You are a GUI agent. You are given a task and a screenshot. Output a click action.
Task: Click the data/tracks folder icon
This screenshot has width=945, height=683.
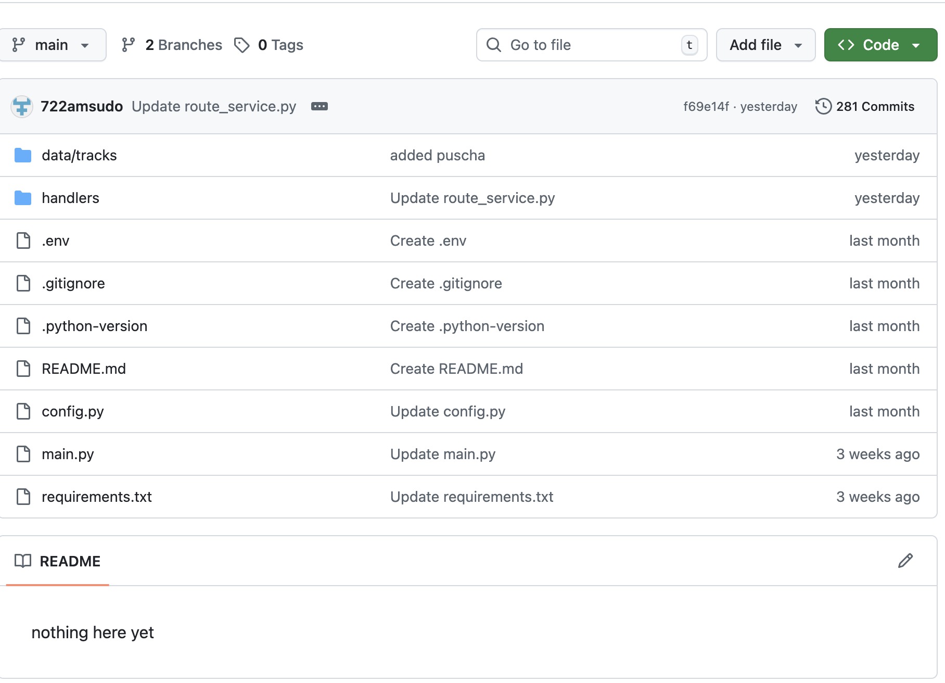tap(23, 155)
